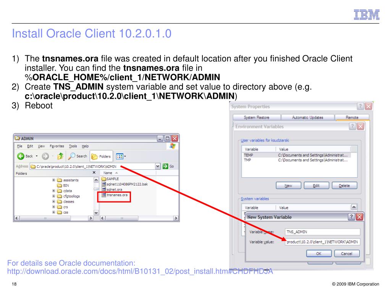The height and width of the screenshot is (293, 391).
Task: Close the ADMIN explorer window
Action: point(175,138)
